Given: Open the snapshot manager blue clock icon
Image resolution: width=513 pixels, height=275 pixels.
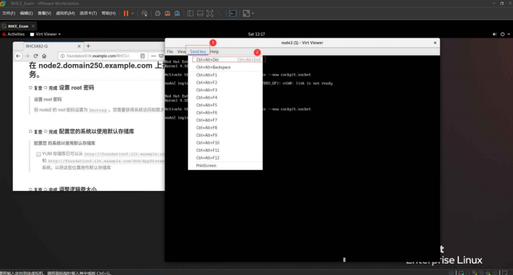Looking at the screenshot, I should tap(177, 14).
